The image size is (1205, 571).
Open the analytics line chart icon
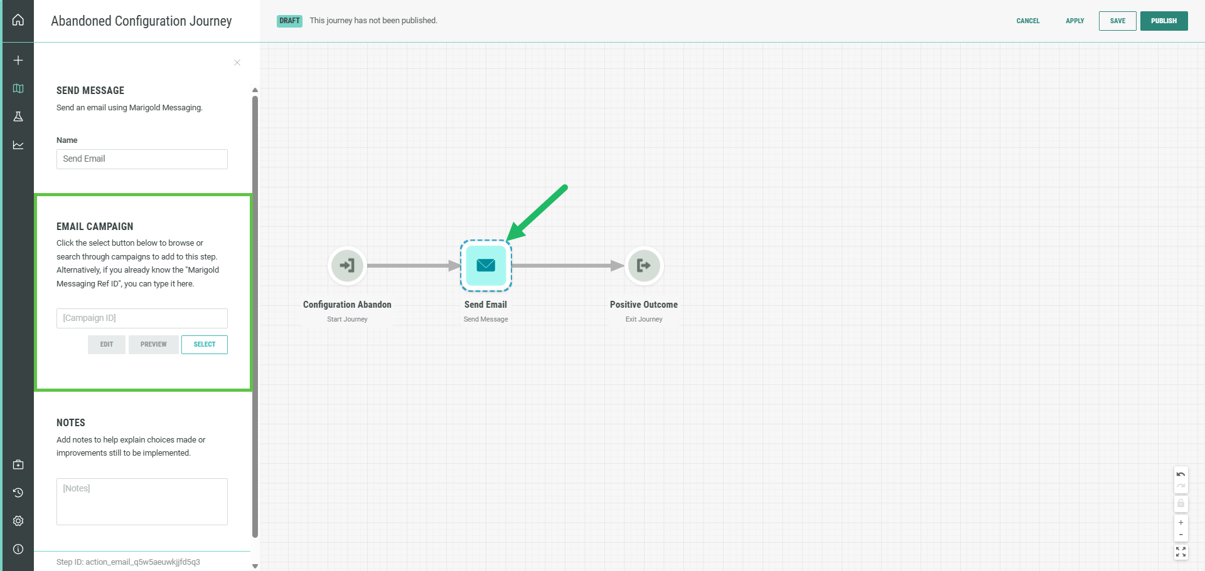pos(18,145)
